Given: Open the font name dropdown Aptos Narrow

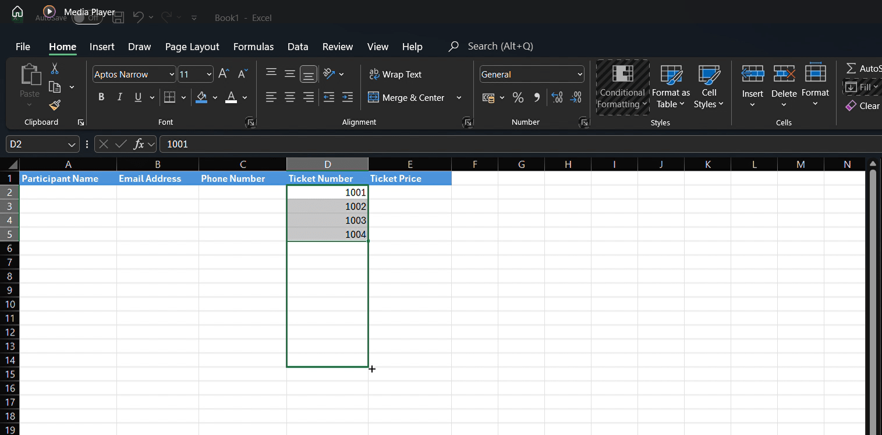Looking at the screenshot, I should click(x=172, y=75).
